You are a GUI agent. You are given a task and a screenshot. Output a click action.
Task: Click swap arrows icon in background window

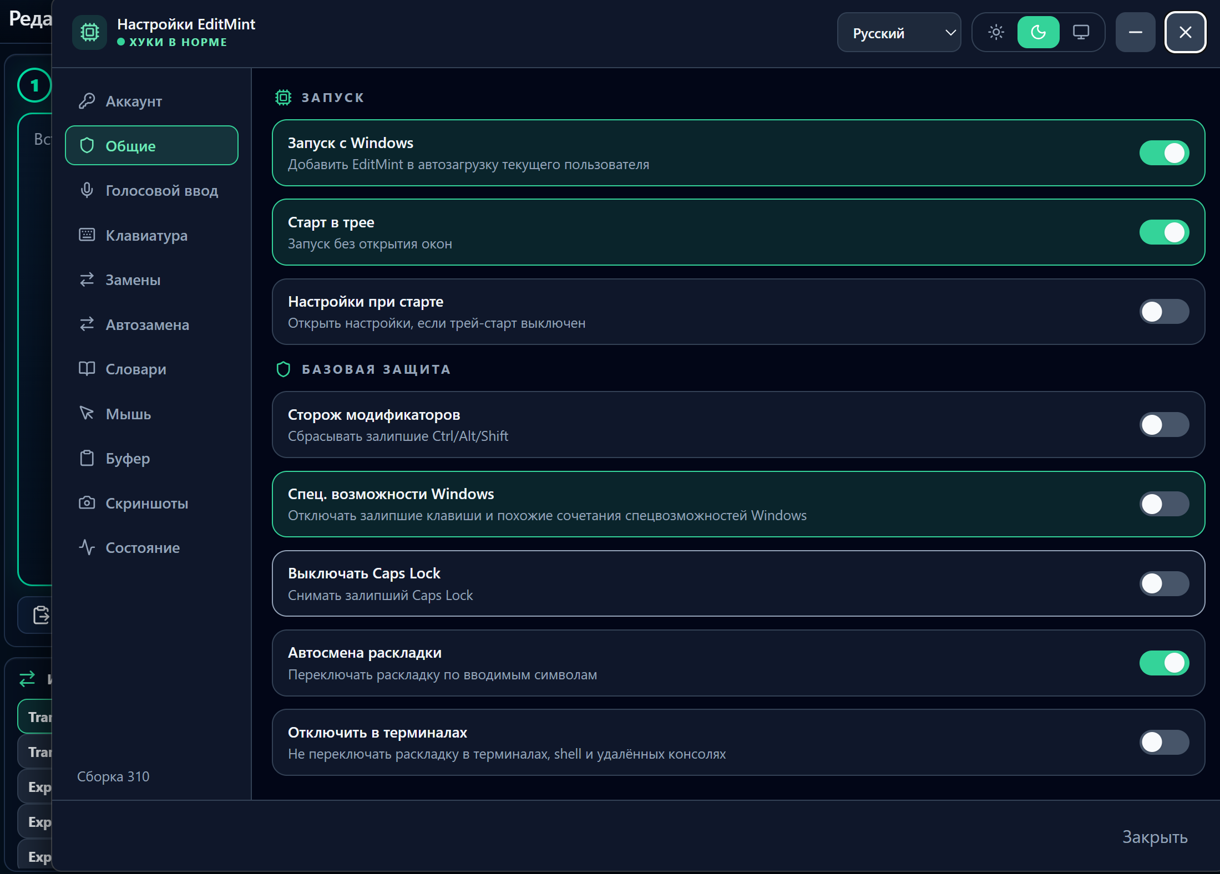coord(27,679)
